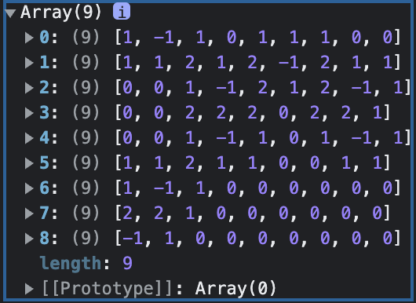Image resolution: width=416 pixels, height=303 pixels.
Task: Click index label 2:
Action: click(49, 87)
